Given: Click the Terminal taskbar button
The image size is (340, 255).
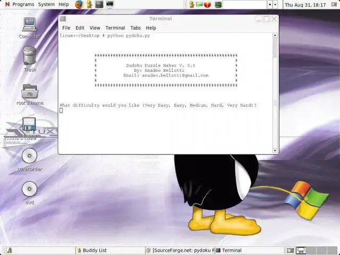Looking at the screenshot, I should click(x=249, y=250).
